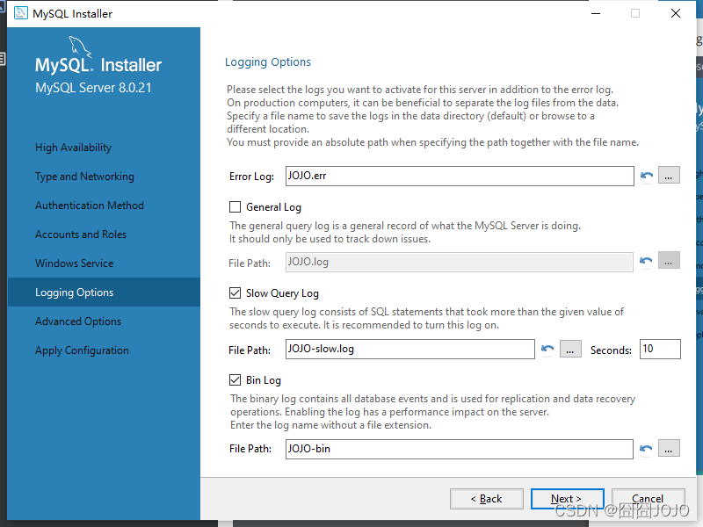Focus the Bin Log path field JOJO-bin
The width and height of the screenshot is (703, 527).
(459, 449)
